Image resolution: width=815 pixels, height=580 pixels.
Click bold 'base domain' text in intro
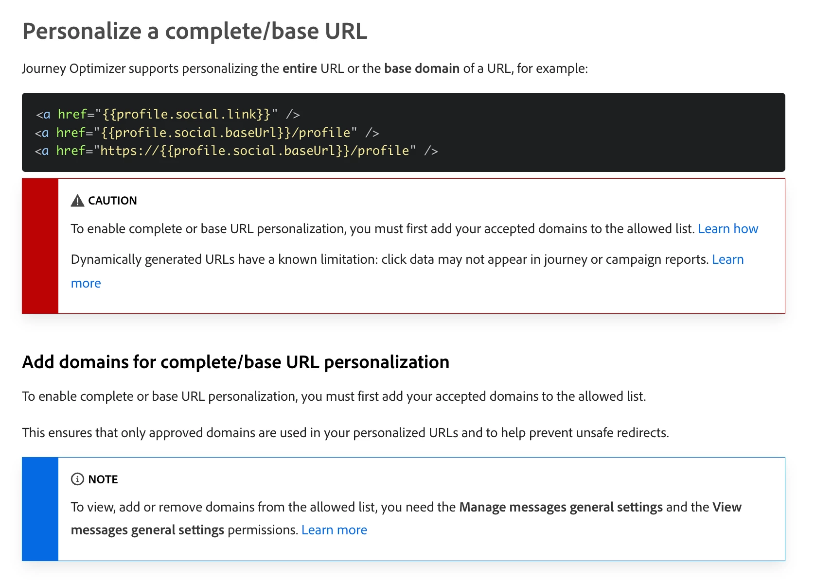(422, 68)
